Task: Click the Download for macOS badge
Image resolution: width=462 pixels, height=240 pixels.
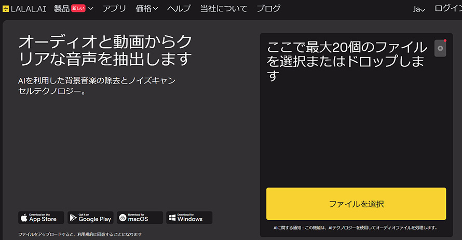Action: click(140, 218)
